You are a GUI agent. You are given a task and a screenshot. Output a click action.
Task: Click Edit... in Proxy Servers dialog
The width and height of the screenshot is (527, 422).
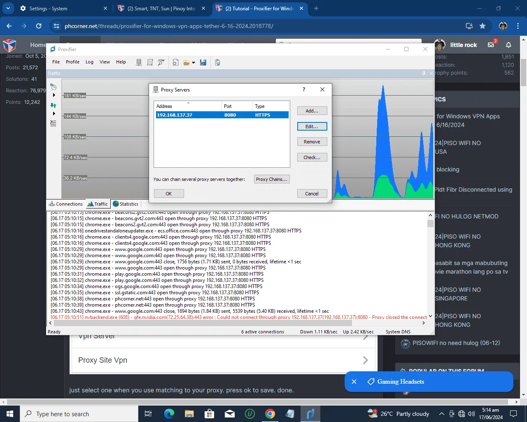tap(312, 127)
